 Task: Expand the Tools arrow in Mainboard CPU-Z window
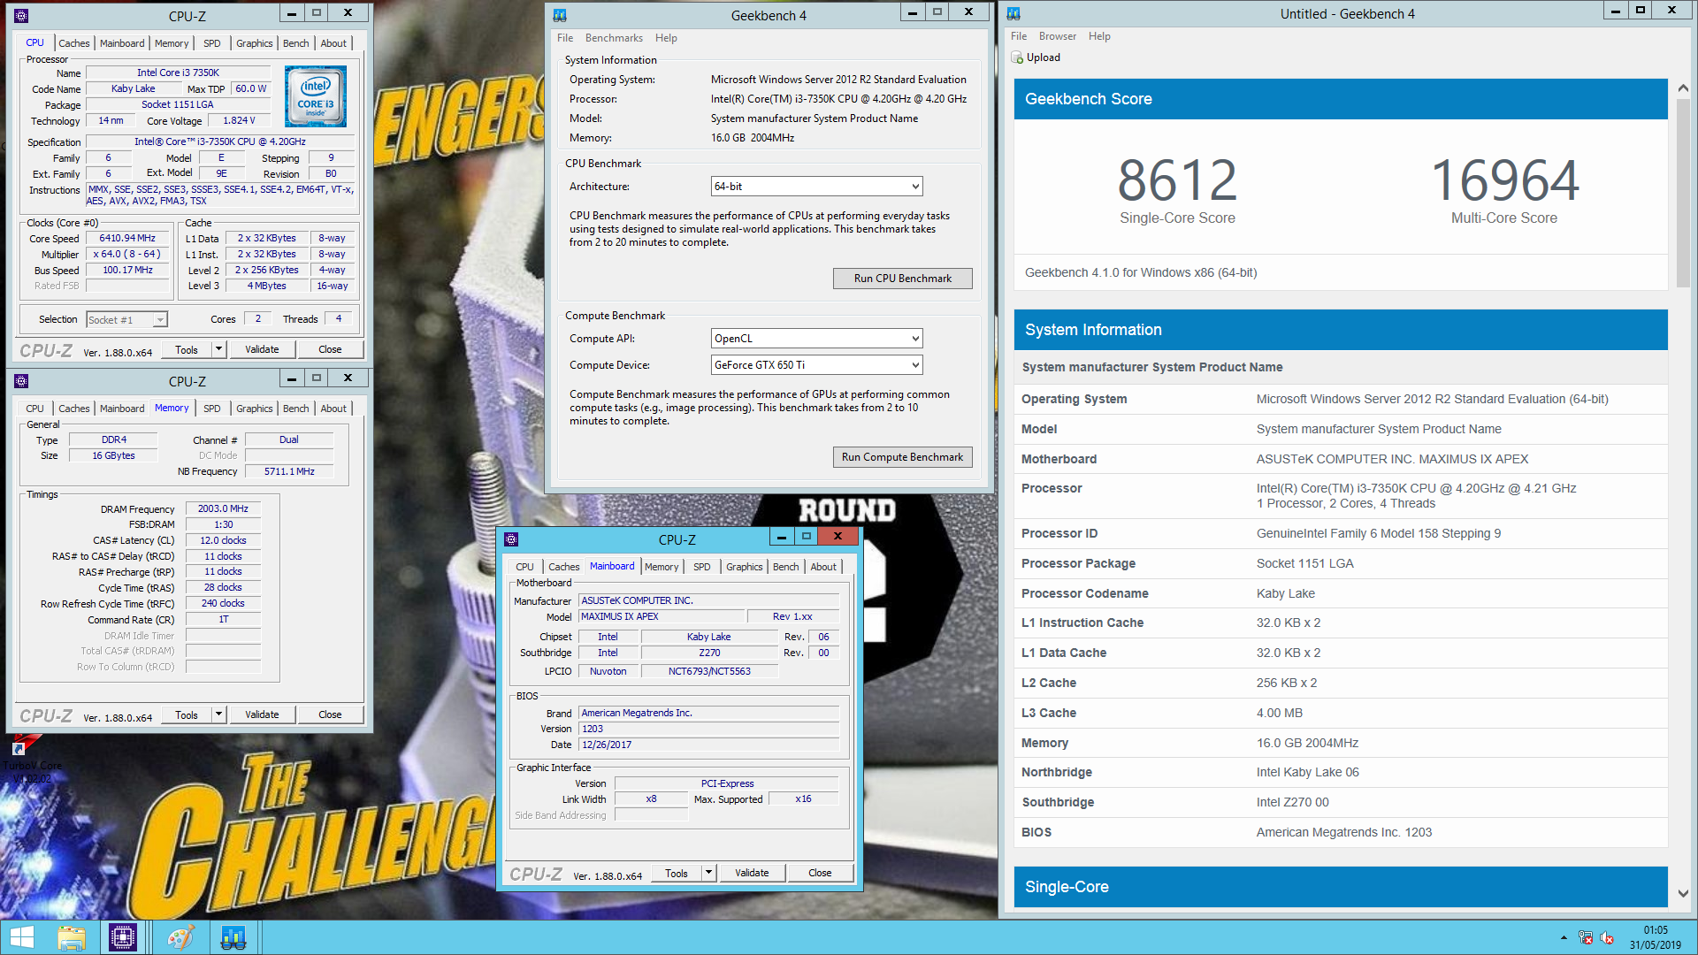click(708, 873)
